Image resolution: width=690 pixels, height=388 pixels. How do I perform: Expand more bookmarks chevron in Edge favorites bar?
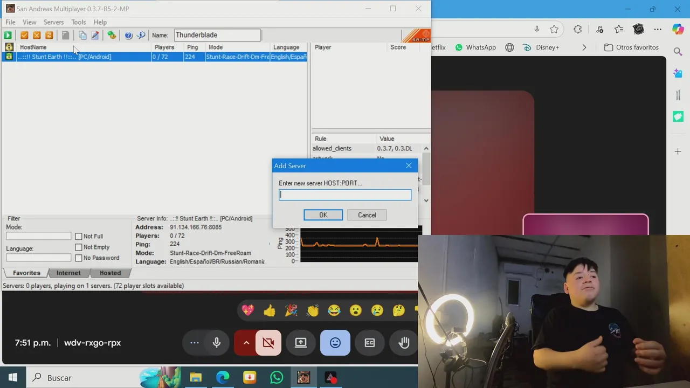584,47
